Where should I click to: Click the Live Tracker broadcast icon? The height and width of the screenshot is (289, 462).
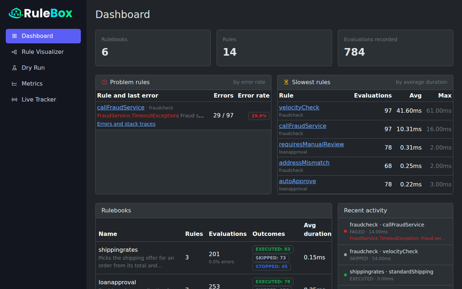pos(14,100)
